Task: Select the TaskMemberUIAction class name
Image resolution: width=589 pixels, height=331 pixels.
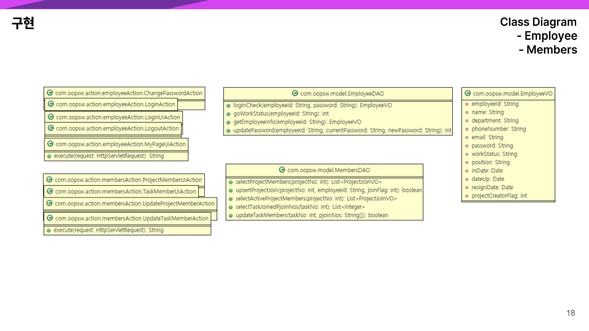Action: [125, 191]
